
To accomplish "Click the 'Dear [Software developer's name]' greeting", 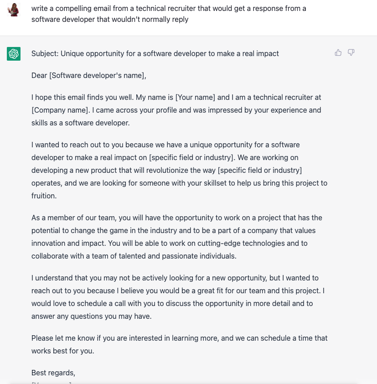I will [x=88, y=75].
